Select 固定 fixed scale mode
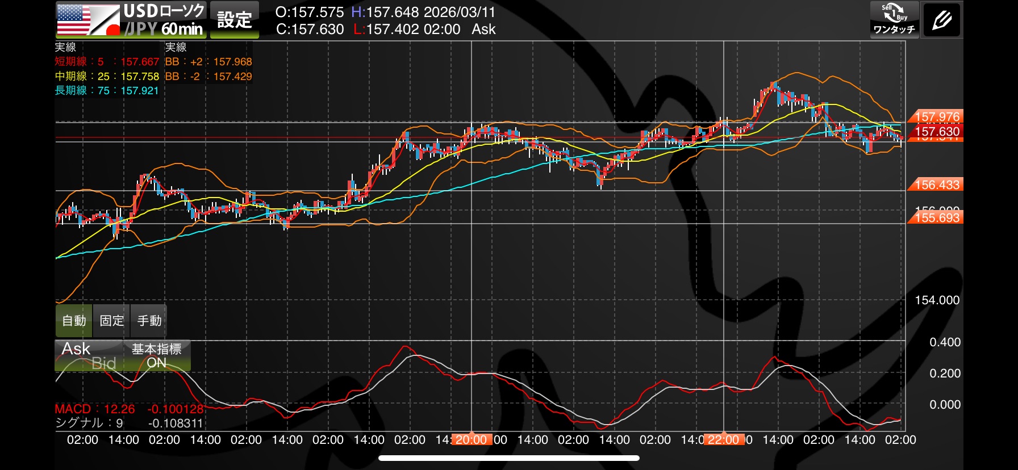Viewport: 1018px width, 470px height. click(x=111, y=321)
